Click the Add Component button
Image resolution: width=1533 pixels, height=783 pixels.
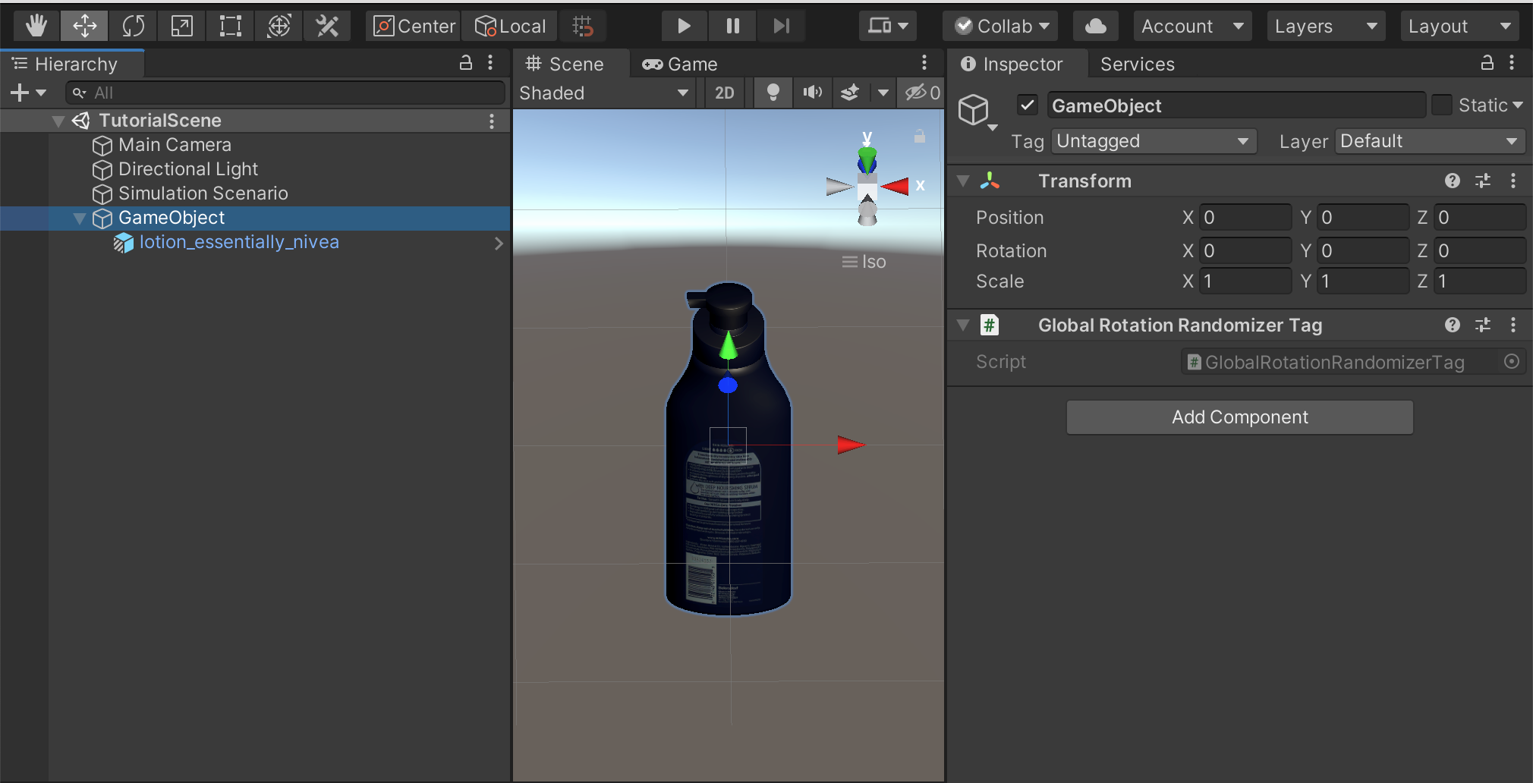[1239, 417]
